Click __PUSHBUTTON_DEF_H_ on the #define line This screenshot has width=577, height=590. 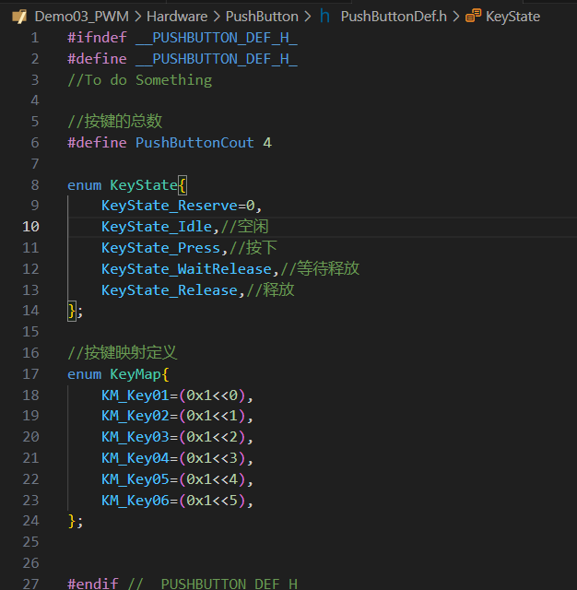tap(217, 59)
